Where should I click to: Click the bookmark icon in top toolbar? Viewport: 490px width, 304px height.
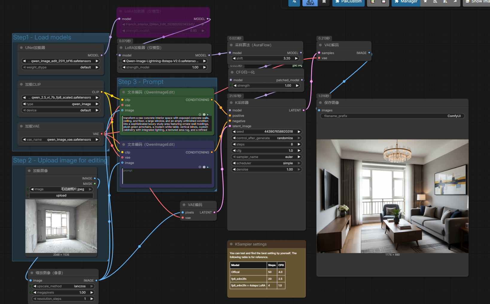(x=324, y=2)
